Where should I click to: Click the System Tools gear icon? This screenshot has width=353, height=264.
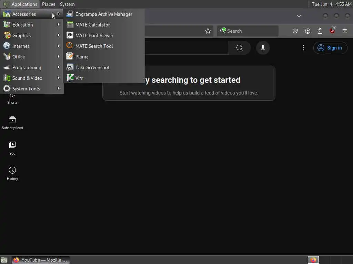pyautogui.click(x=7, y=88)
